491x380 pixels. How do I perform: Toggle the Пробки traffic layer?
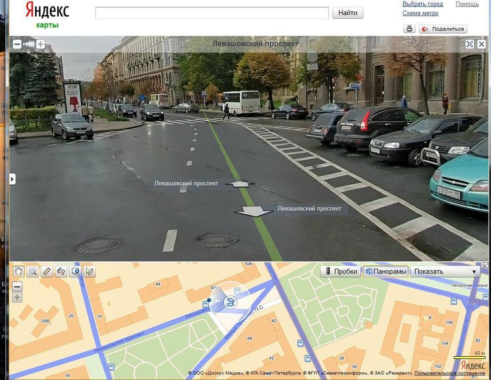[x=341, y=271]
